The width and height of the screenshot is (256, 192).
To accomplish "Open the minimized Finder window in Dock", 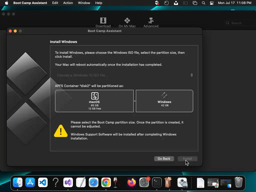I will (226, 183).
